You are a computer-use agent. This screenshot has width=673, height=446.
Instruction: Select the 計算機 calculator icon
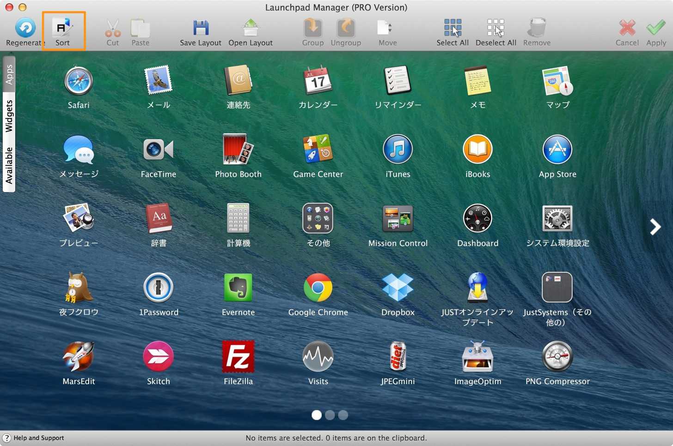click(x=239, y=218)
